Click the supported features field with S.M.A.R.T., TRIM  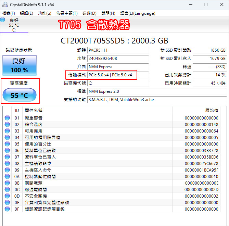[x=157, y=100]
